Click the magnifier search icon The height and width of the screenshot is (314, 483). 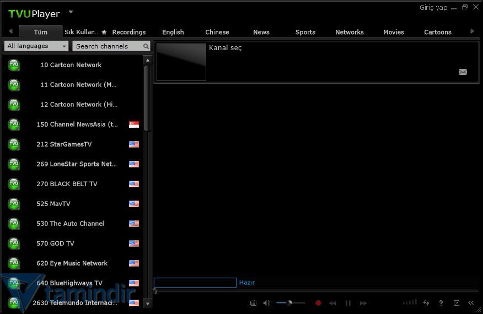coord(146,46)
